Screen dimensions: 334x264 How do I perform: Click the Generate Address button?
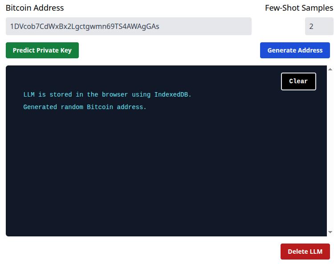click(x=295, y=50)
